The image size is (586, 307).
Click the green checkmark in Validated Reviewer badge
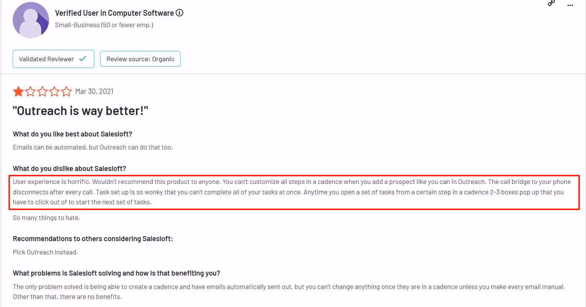point(83,59)
